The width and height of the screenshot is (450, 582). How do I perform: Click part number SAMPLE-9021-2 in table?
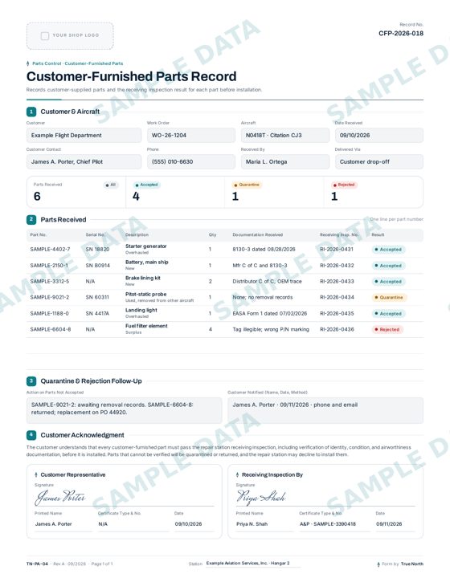click(50, 297)
